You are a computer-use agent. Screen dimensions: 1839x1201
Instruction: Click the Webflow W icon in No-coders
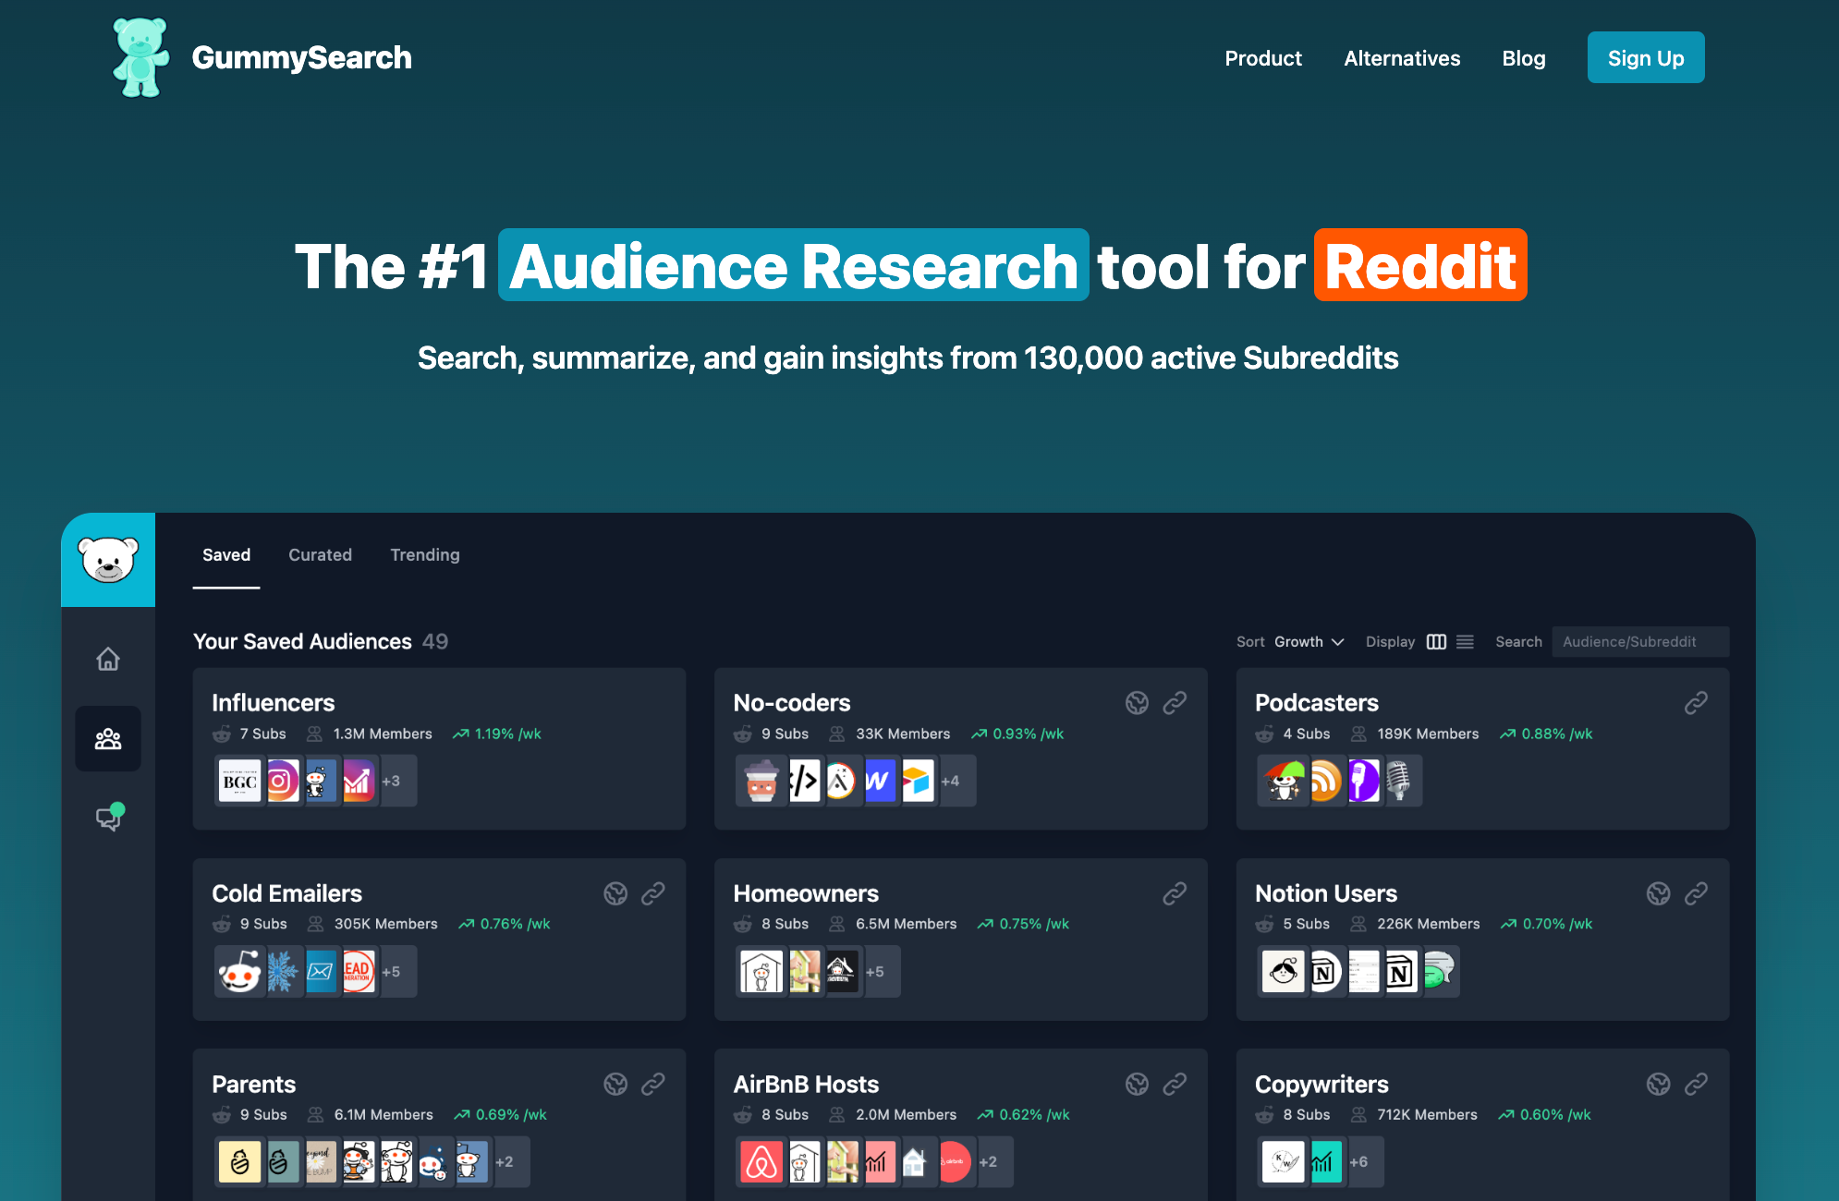pyautogui.click(x=879, y=782)
